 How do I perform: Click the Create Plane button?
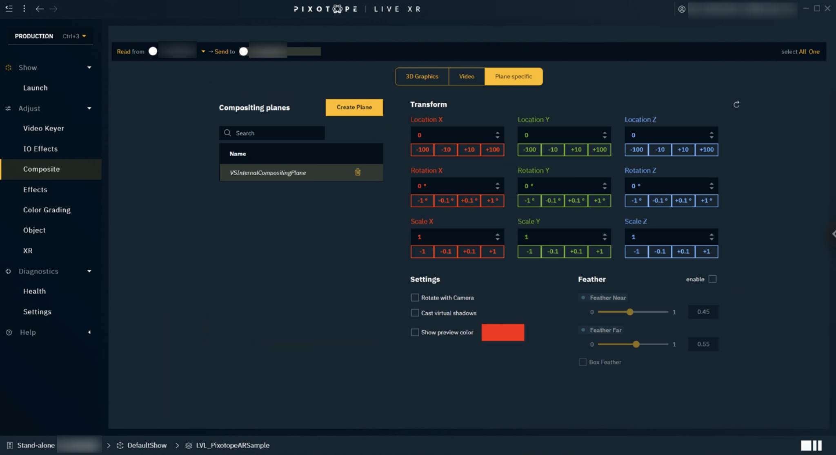pos(354,107)
